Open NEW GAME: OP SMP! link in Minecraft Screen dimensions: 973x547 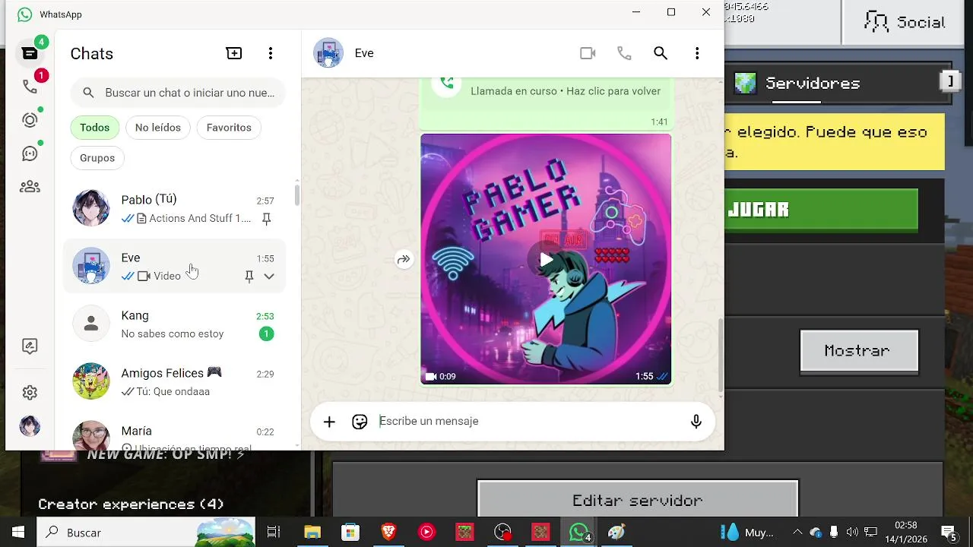pos(165,455)
